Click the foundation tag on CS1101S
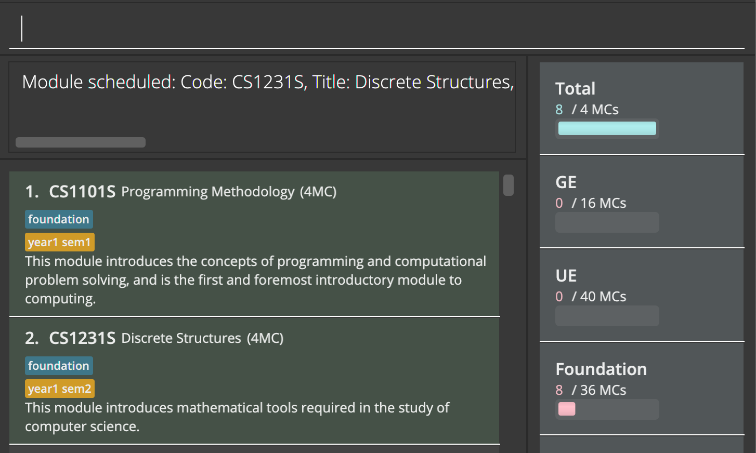This screenshot has height=453, width=756. (59, 219)
